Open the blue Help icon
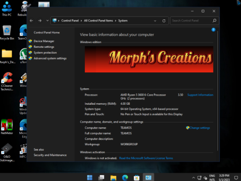The width and height of the screenshot is (241, 181). (x=214, y=29)
